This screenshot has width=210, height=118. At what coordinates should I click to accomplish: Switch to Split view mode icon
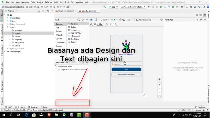pyautogui.click(x=200, y=15)
